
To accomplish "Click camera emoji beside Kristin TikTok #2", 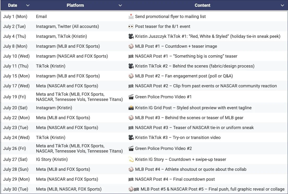I will pos(131,66).
